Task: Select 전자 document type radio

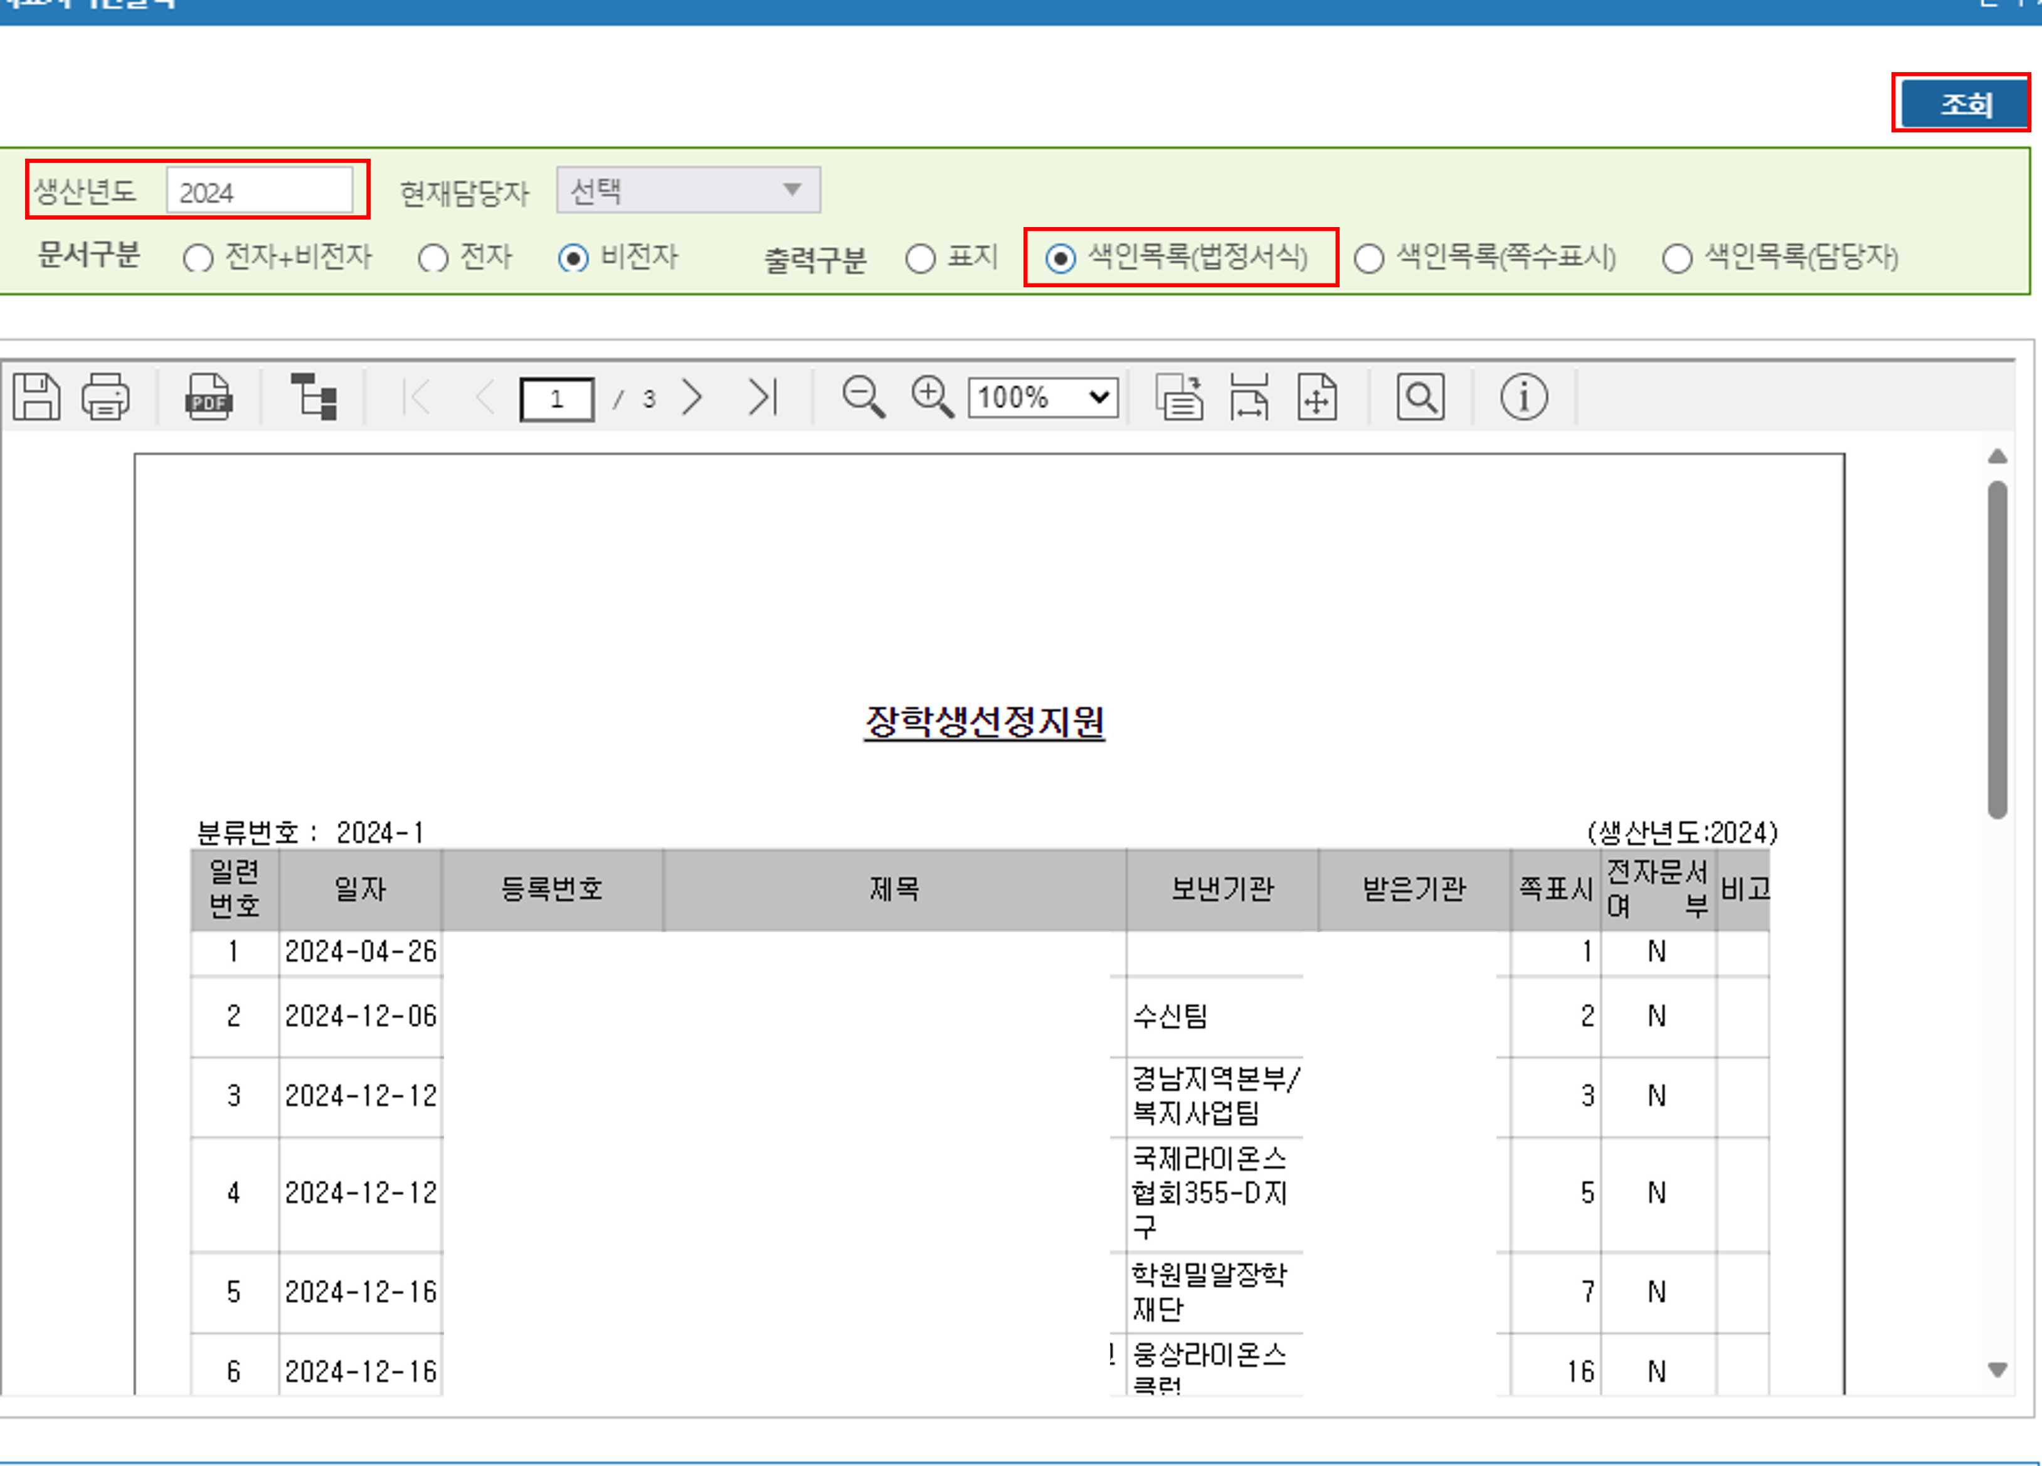Action: tap(433, 259)
